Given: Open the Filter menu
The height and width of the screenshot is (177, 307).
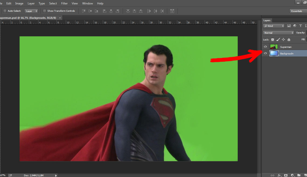Looking at the screenshot, I should [64, 3].
